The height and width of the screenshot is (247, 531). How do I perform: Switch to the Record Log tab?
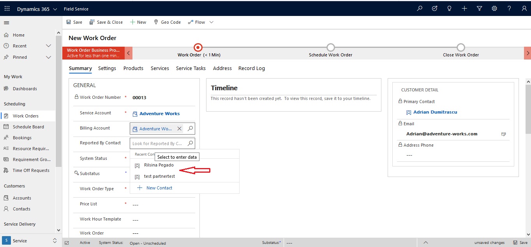point(252,68)
